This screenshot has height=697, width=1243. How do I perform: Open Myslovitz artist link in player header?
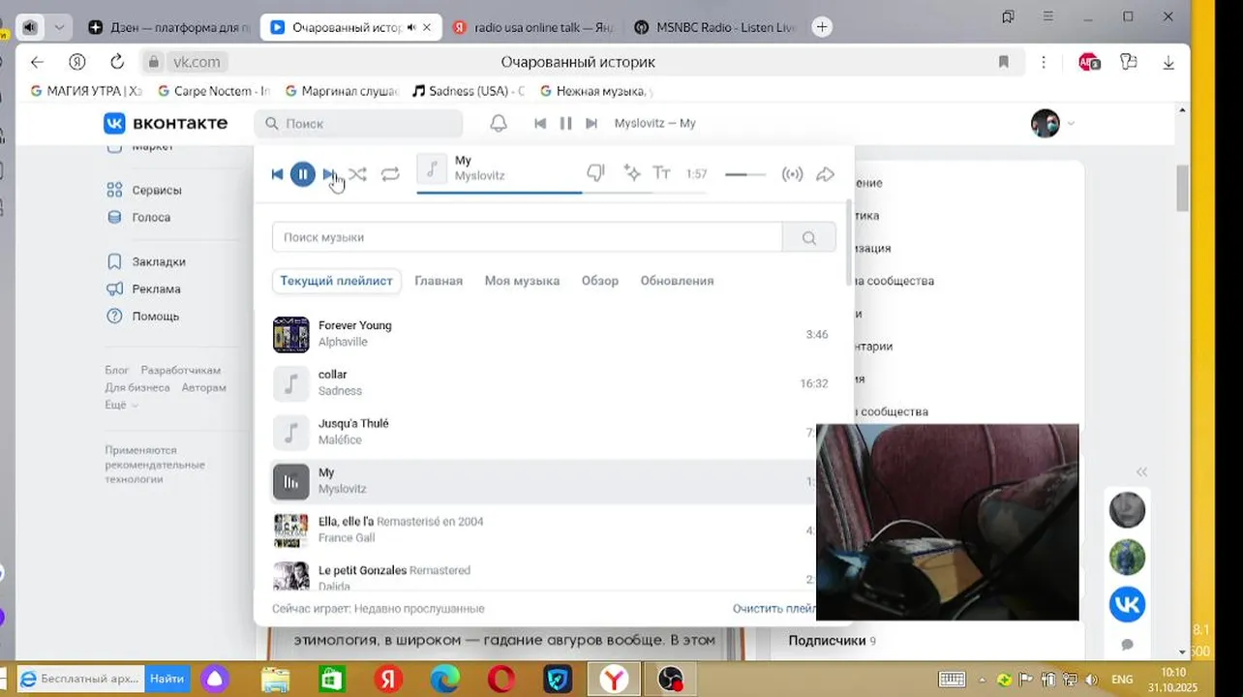480,176
